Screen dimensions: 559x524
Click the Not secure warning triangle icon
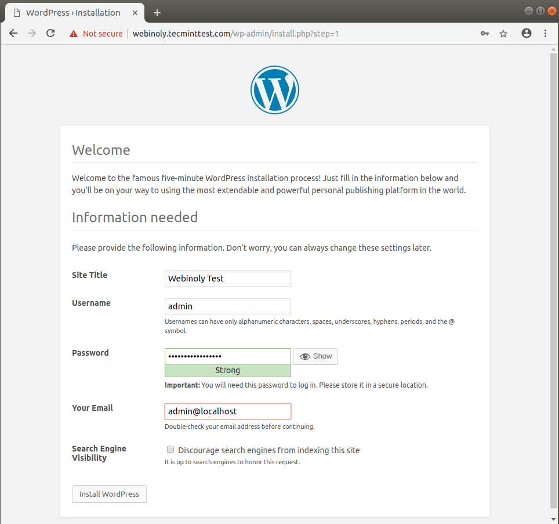click(x=74, y=34)
